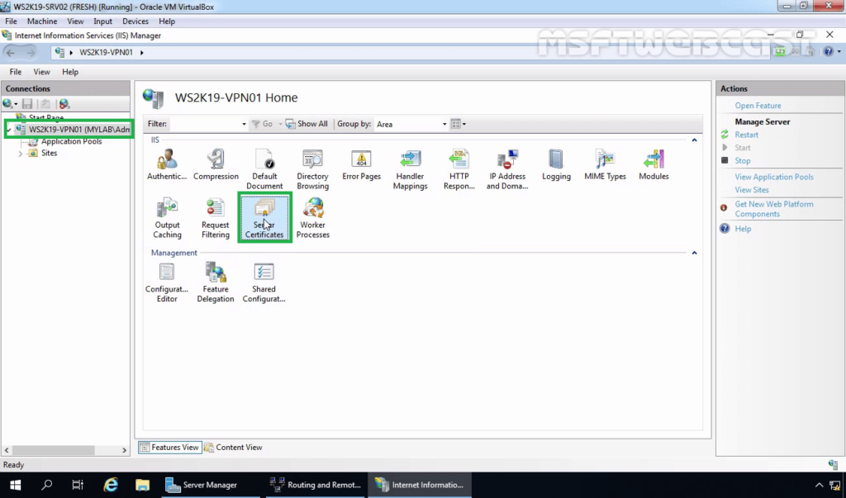Open the Error Pages feature
The height and width of the screenshot is (498, 846).
tap(362, 165)
